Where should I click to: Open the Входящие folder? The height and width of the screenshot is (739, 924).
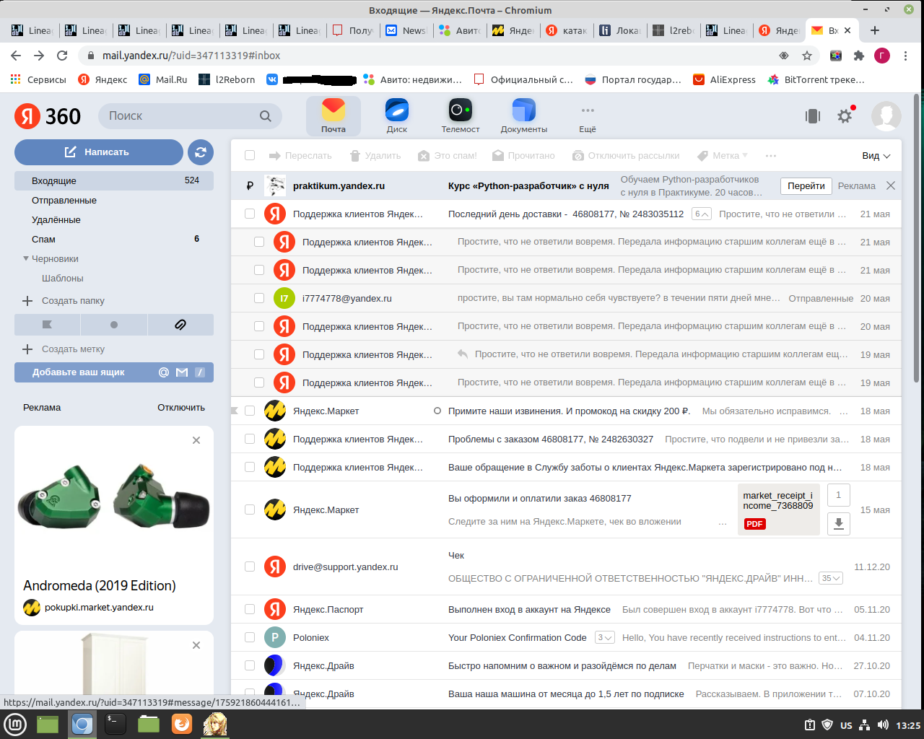114,180
